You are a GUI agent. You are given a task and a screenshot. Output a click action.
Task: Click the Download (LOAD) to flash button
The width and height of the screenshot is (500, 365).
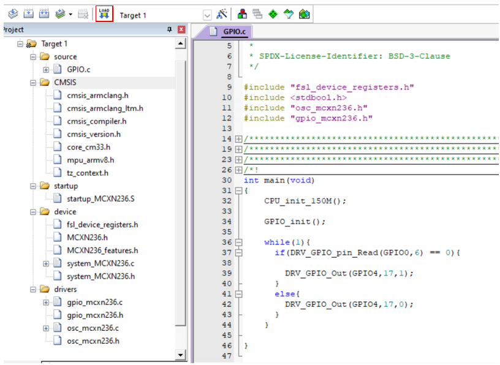click(104, 14)
